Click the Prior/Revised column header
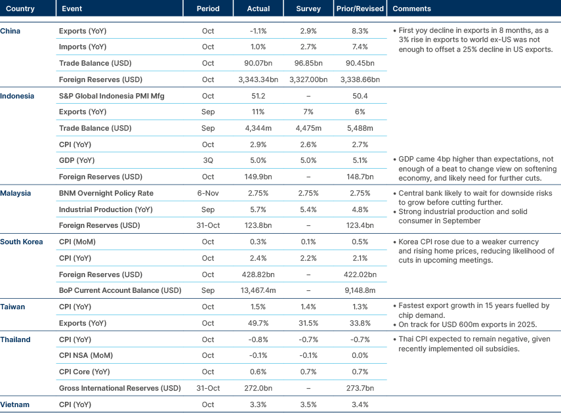 [x=360, y=9]
